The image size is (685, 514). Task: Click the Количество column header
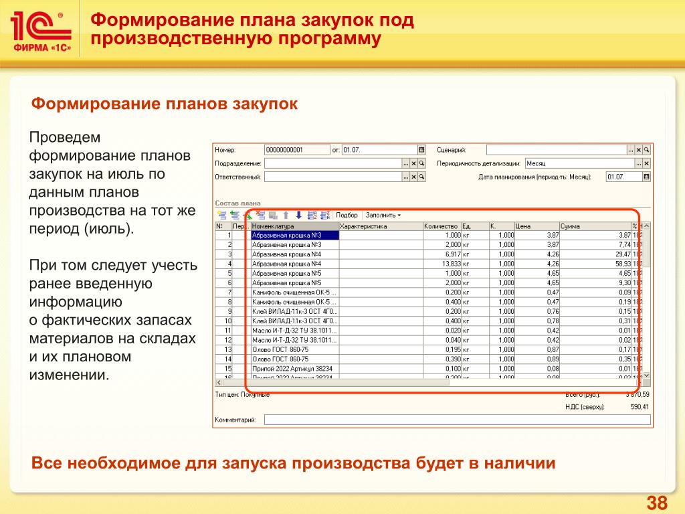pyautogui.click(x=442, y=226)
